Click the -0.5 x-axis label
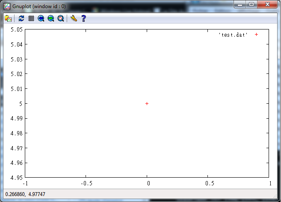 pyautogui.click(x=86, y=183)
